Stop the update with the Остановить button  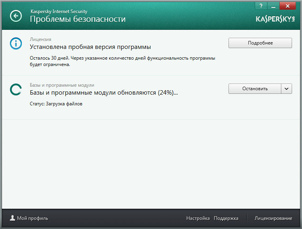pos(255,89)
